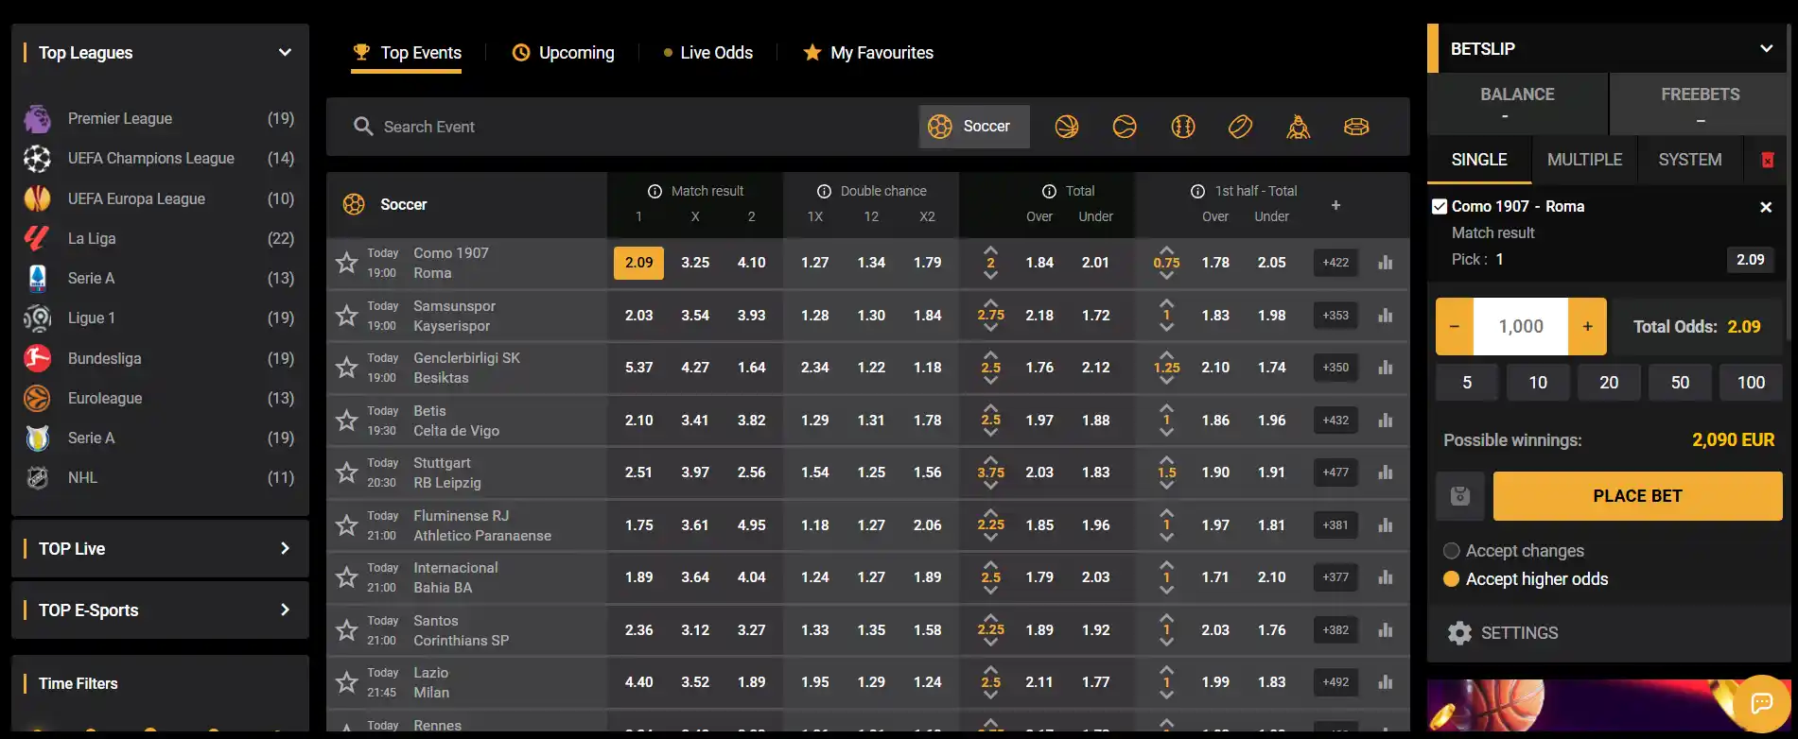Favourite the Samsunspor vs Kayserispor match
The width and height of the screenshot is (1798, 739).
(347, 316)
